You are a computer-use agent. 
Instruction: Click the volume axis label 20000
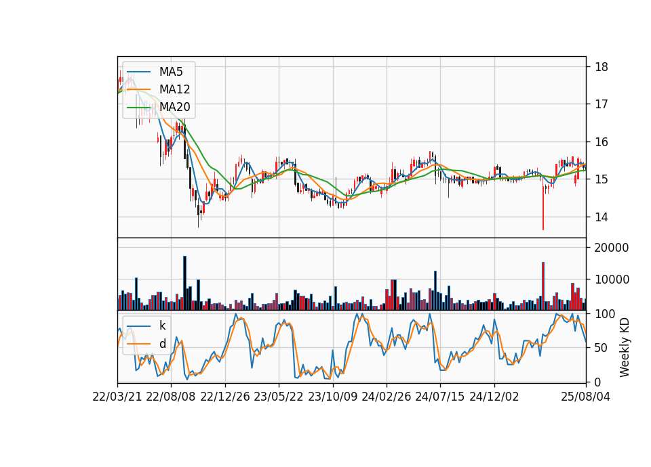[612, 248]
